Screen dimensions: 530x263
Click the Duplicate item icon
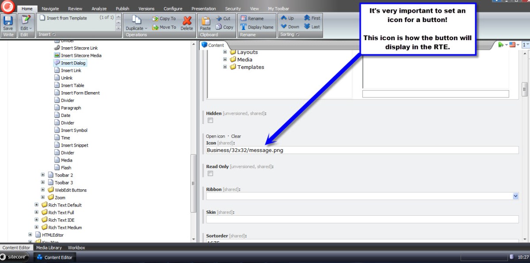pos(136,20)
